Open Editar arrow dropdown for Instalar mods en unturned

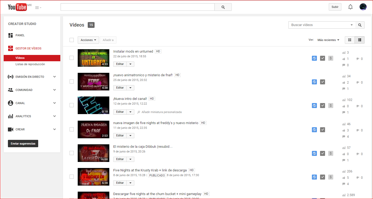point(130,64)
